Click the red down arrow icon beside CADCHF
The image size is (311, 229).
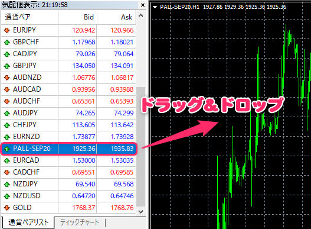pos(7,172)
